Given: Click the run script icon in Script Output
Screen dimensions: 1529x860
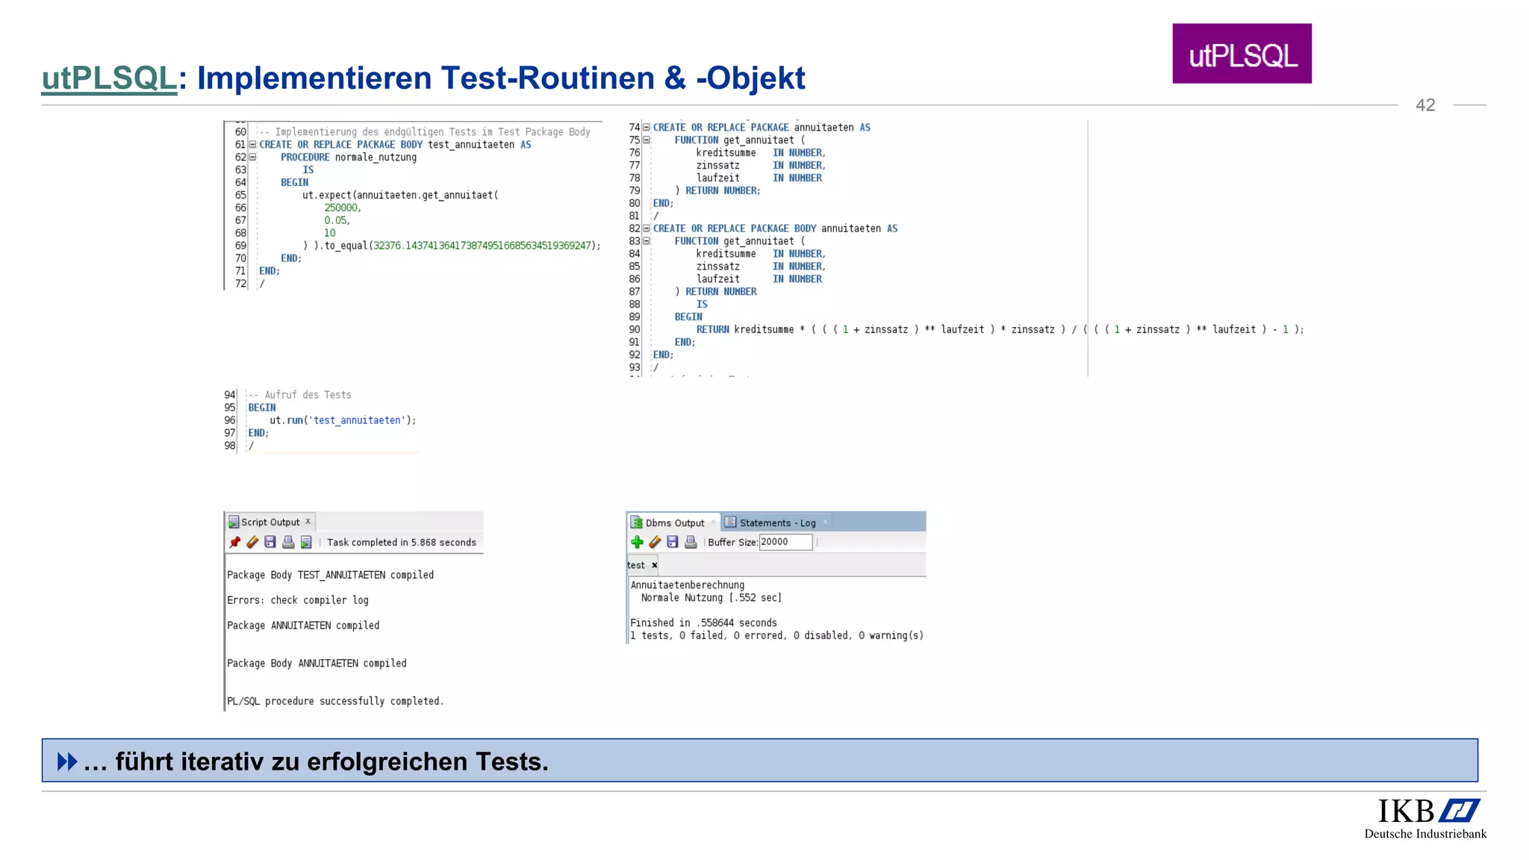Looking at the screenshot, I should coord(306,543).
